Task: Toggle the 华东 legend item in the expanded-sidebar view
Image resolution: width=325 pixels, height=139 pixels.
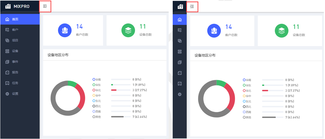Action: click(97, 85)
